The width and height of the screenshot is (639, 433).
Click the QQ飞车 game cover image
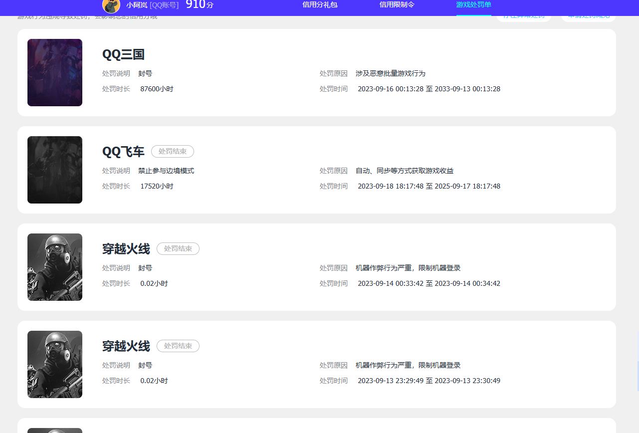(x=55, y=170)
